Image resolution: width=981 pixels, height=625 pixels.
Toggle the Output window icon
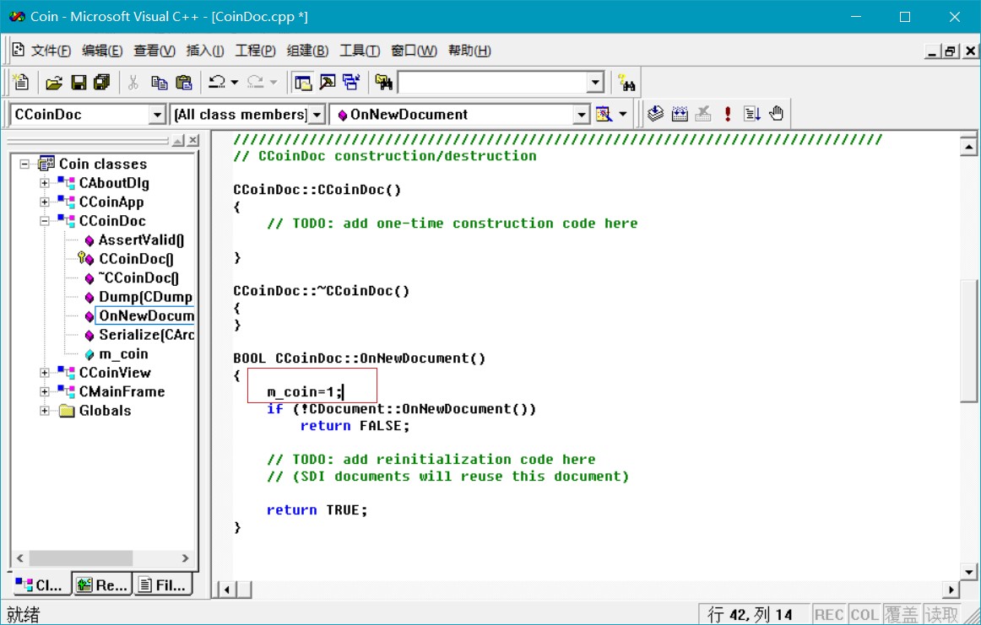coord(328,83)
